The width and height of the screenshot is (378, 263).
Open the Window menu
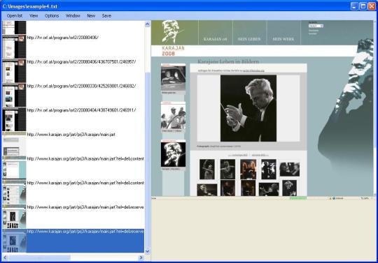click(x=73, y=16)
